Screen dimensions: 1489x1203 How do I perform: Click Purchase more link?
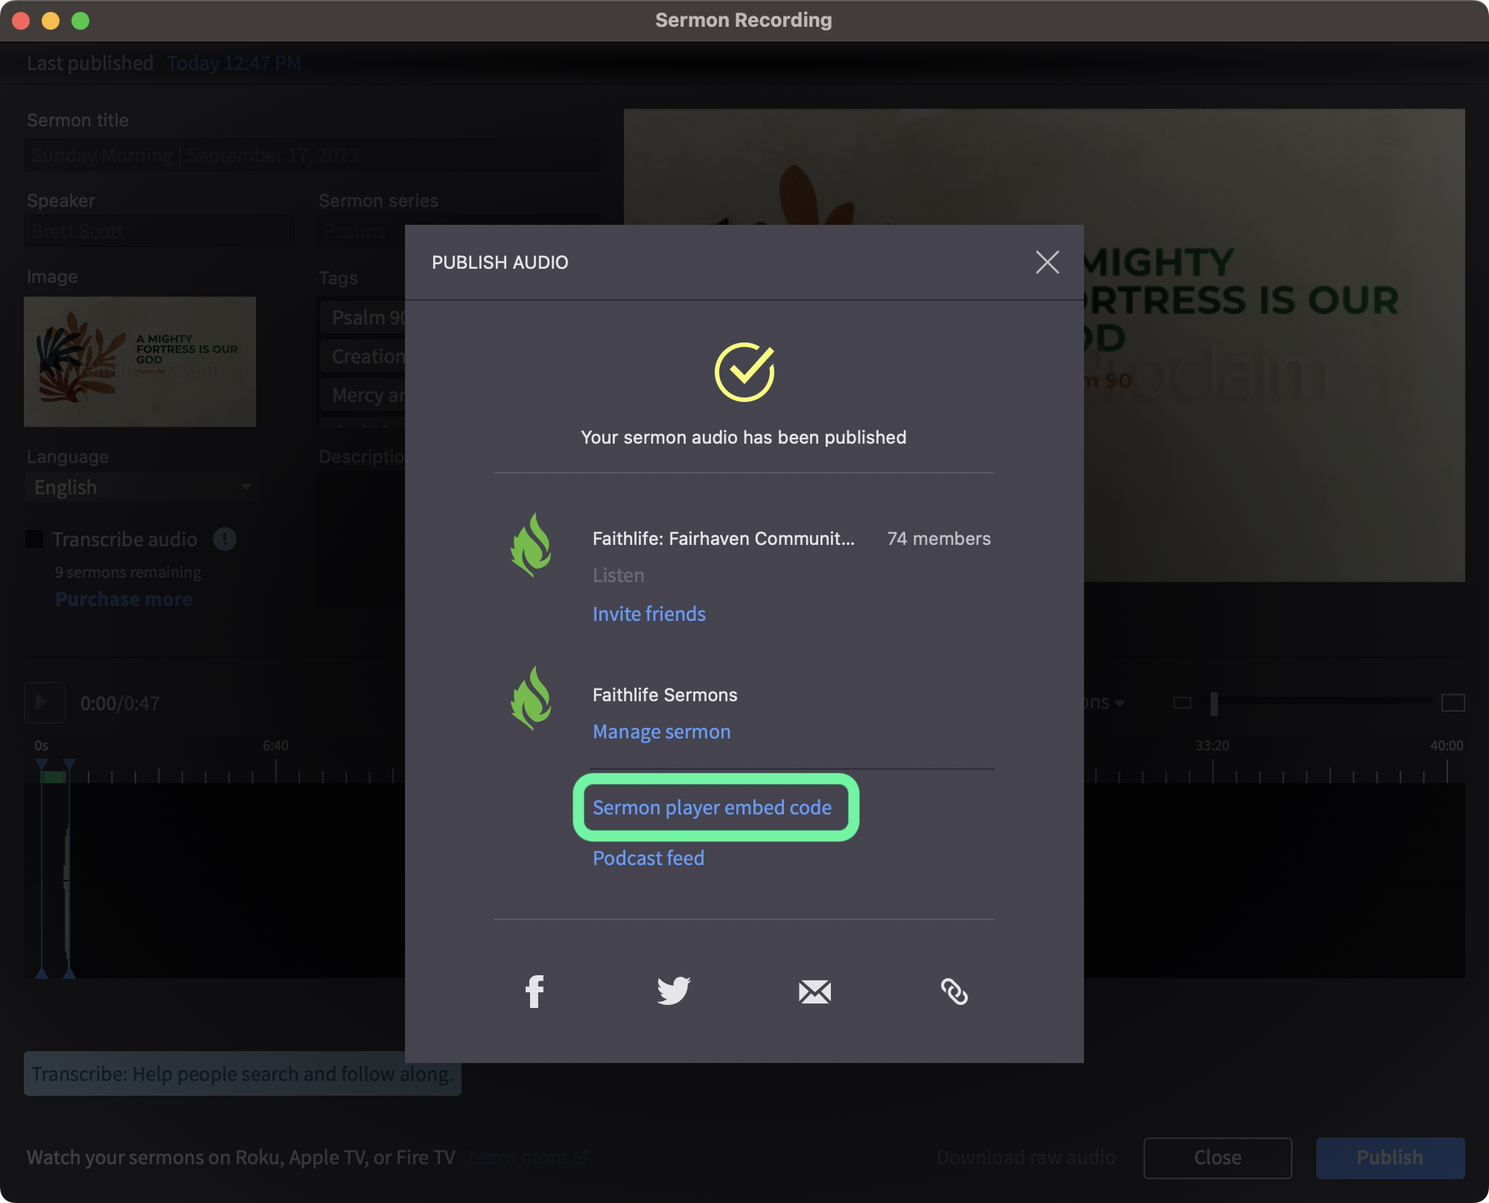(124, 599)
